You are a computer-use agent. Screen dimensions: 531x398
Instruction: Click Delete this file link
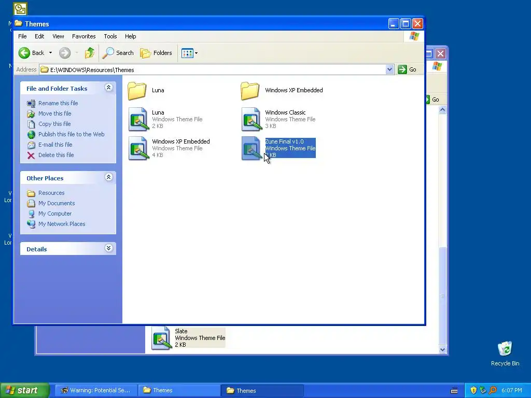coord(56,154)
